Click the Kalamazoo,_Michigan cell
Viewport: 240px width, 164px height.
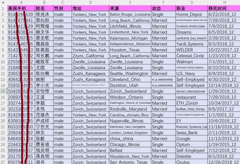tap(130, 38)
